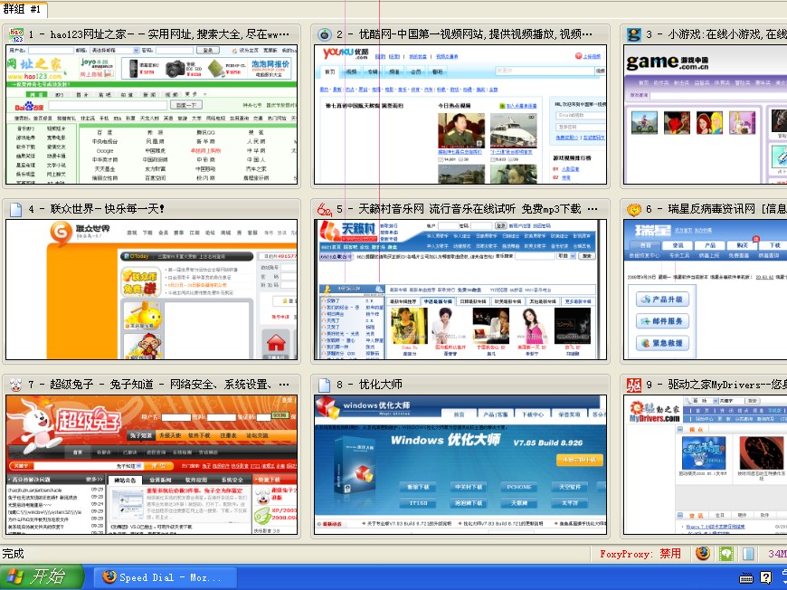Click the 超级兔子 rabbit favicon on dial 7
Viewport: 787px width, 590px height.
16,385
